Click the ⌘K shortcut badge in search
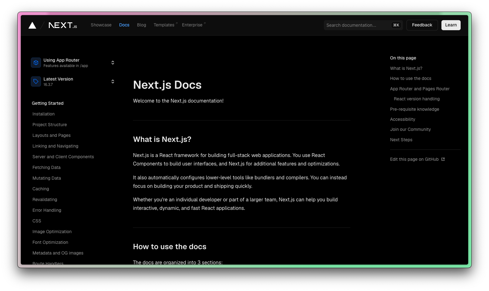 pos(396,25)
